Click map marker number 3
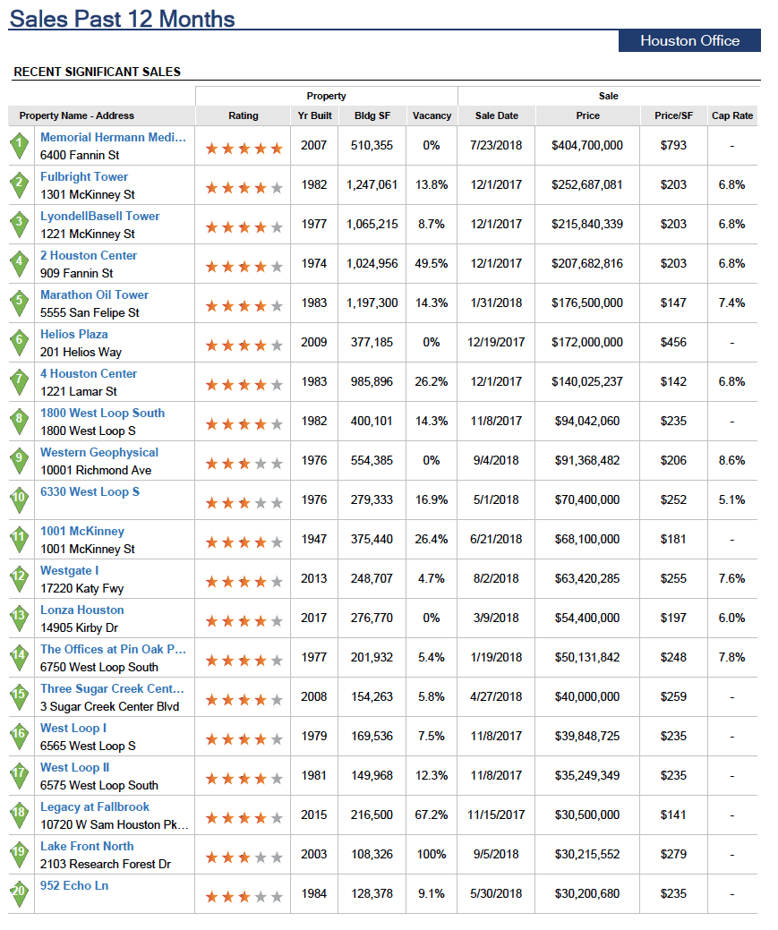The width and height of the screenshot is (778, 930). pos(20,225)
